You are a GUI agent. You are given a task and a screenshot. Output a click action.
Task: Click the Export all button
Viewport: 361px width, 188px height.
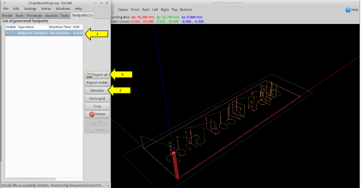[x=97, y=75]
